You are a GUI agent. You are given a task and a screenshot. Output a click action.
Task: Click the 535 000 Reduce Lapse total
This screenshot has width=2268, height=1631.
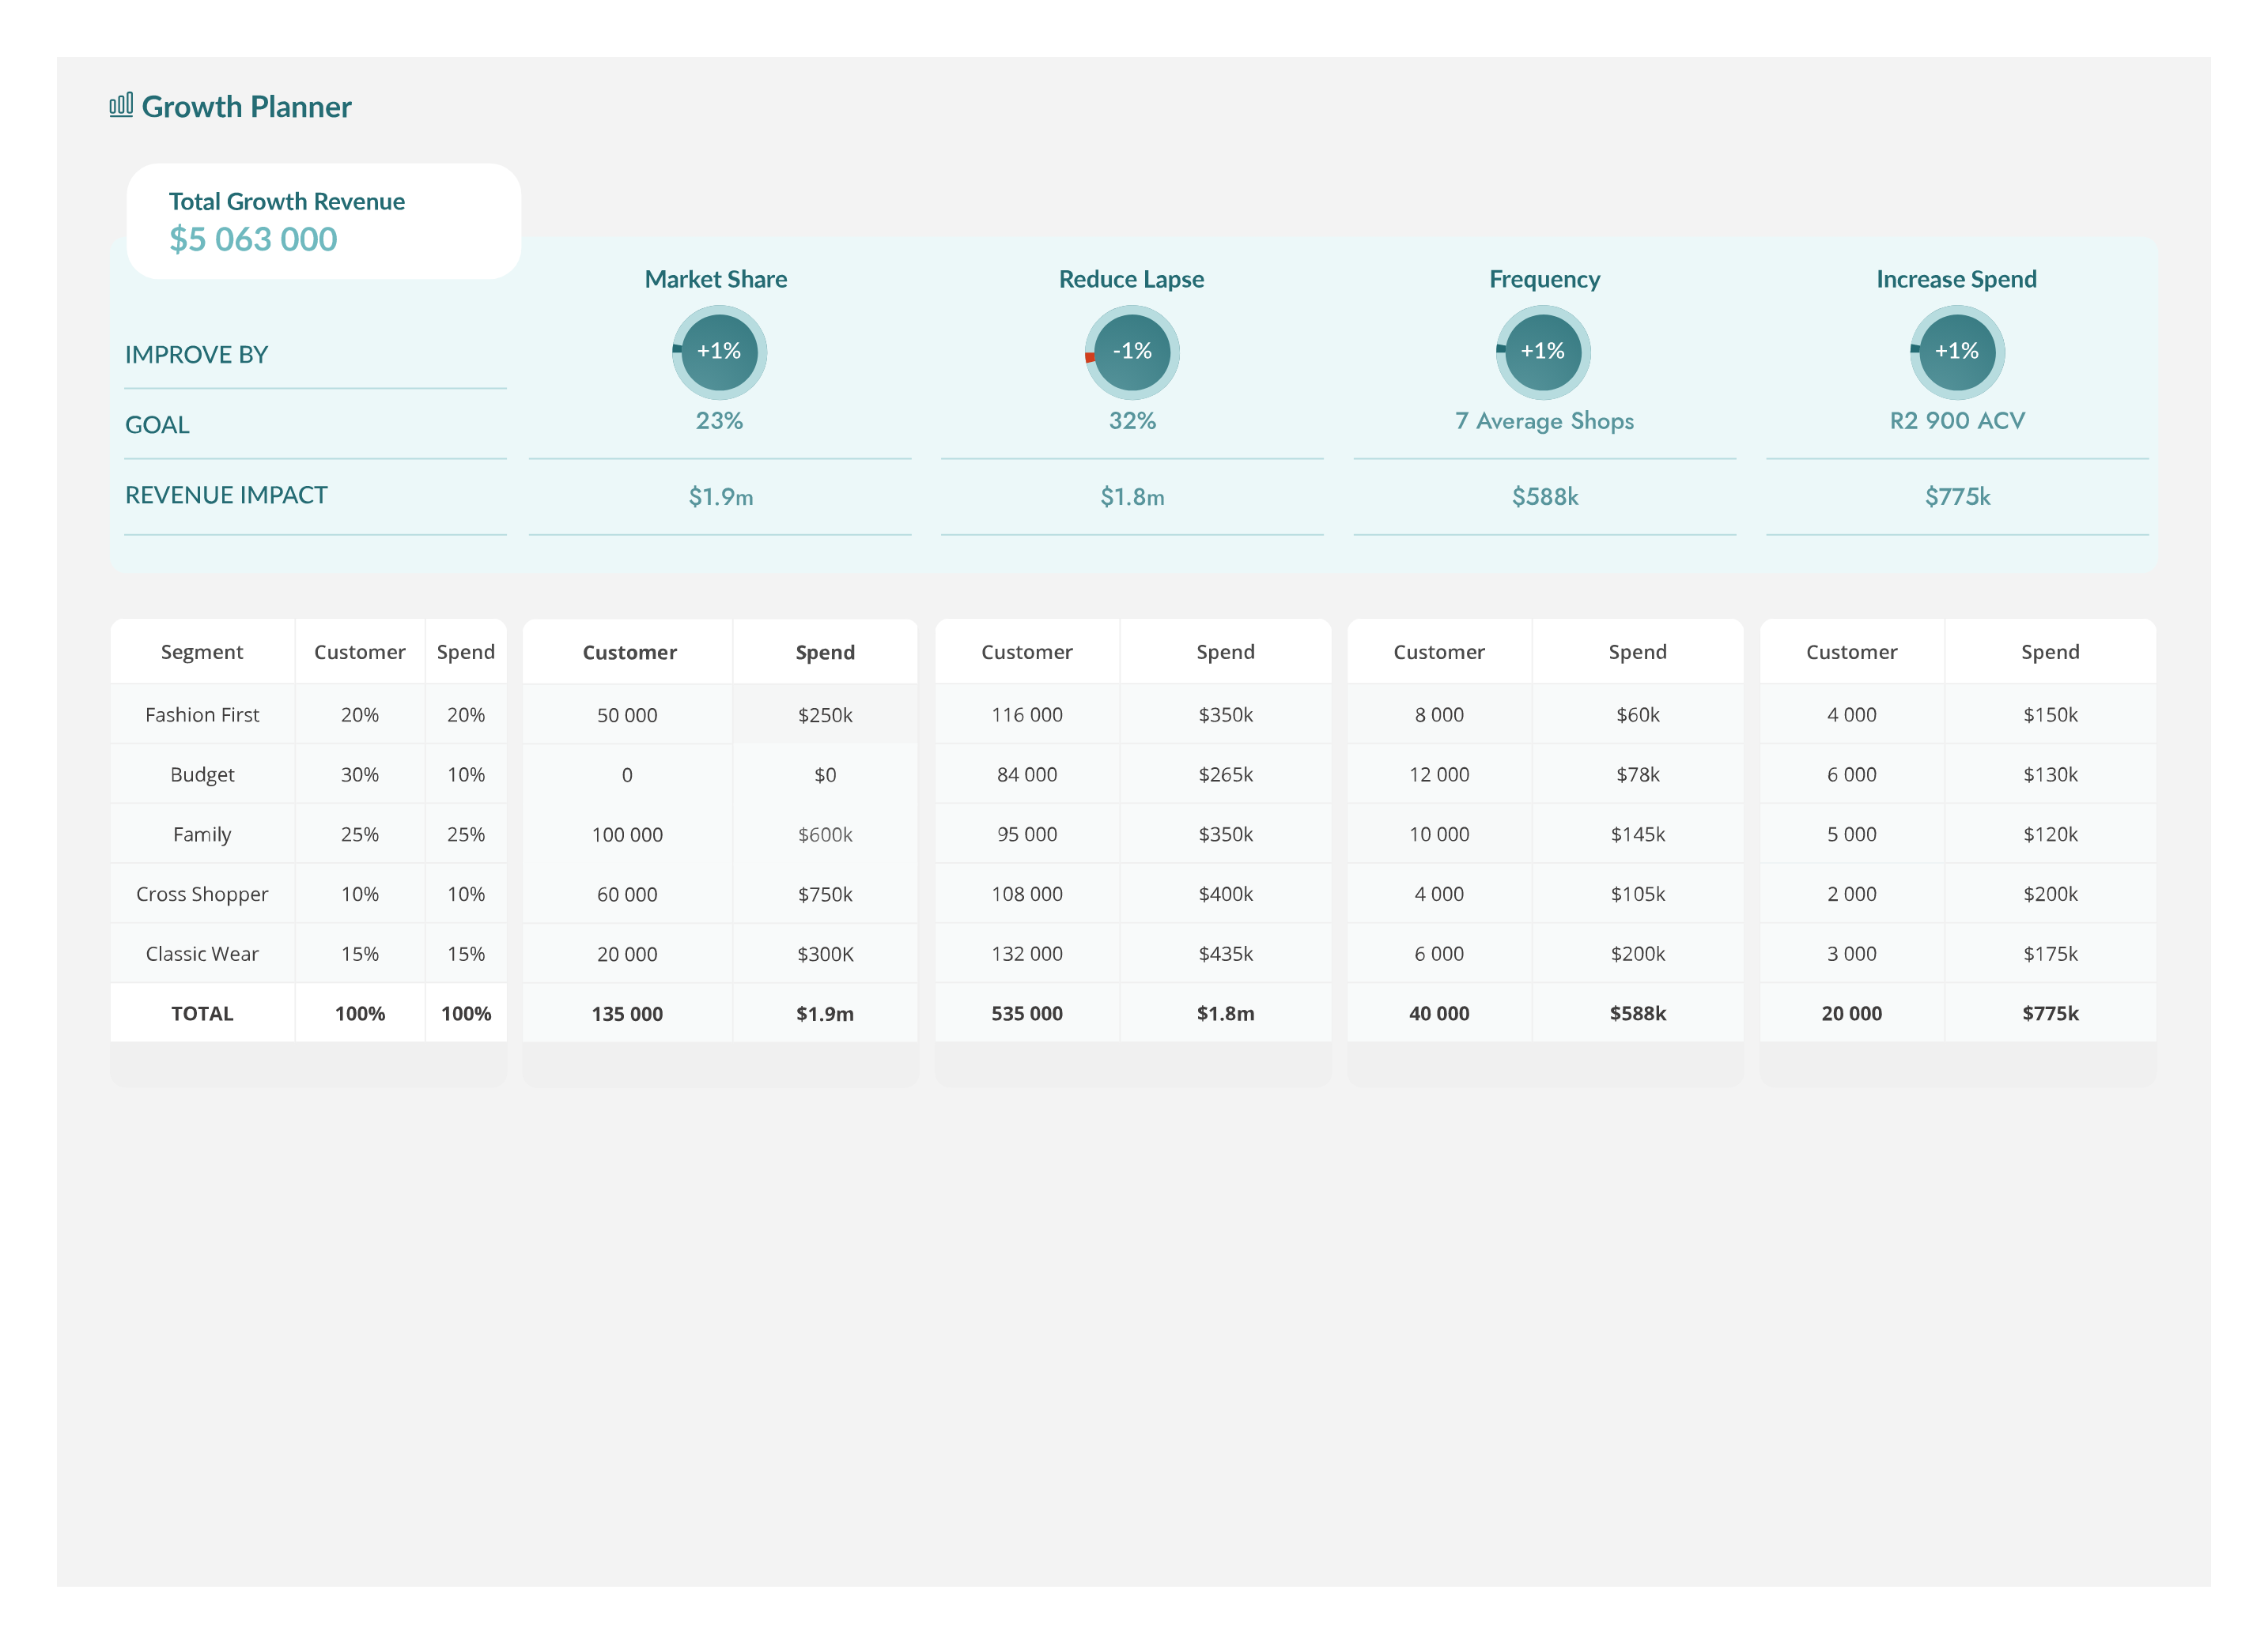coord(1027,1013)
